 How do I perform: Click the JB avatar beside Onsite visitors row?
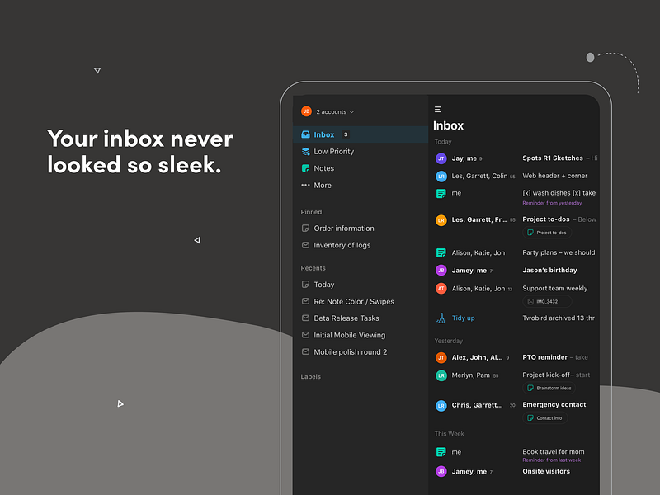tap(441, 472)
